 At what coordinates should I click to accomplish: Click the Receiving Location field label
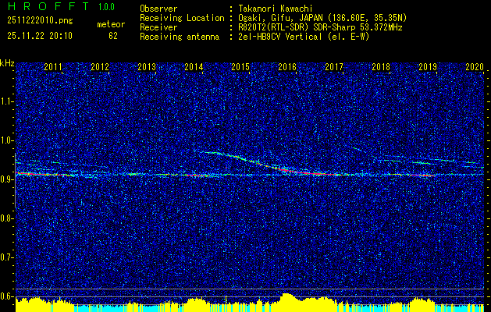[x=182, y=18]
